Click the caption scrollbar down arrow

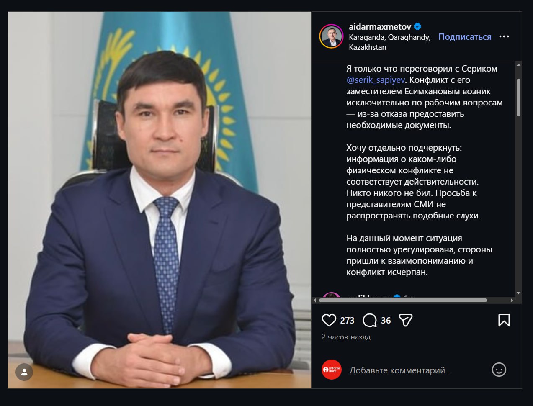[518, 293]
